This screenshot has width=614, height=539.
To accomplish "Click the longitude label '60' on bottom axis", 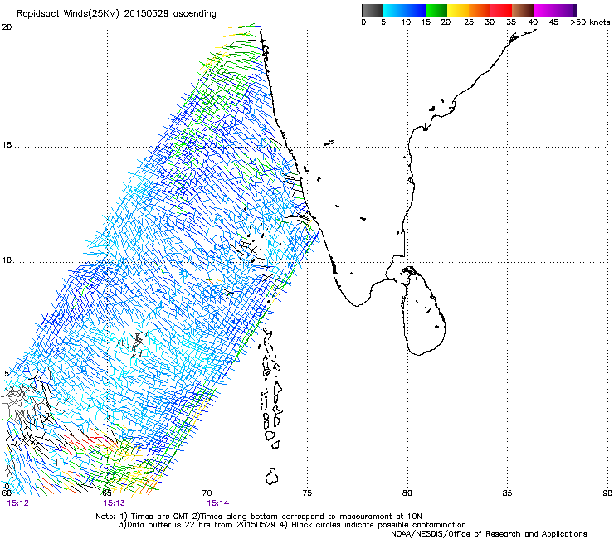I will pyautogui.click(x=7, y=493).
